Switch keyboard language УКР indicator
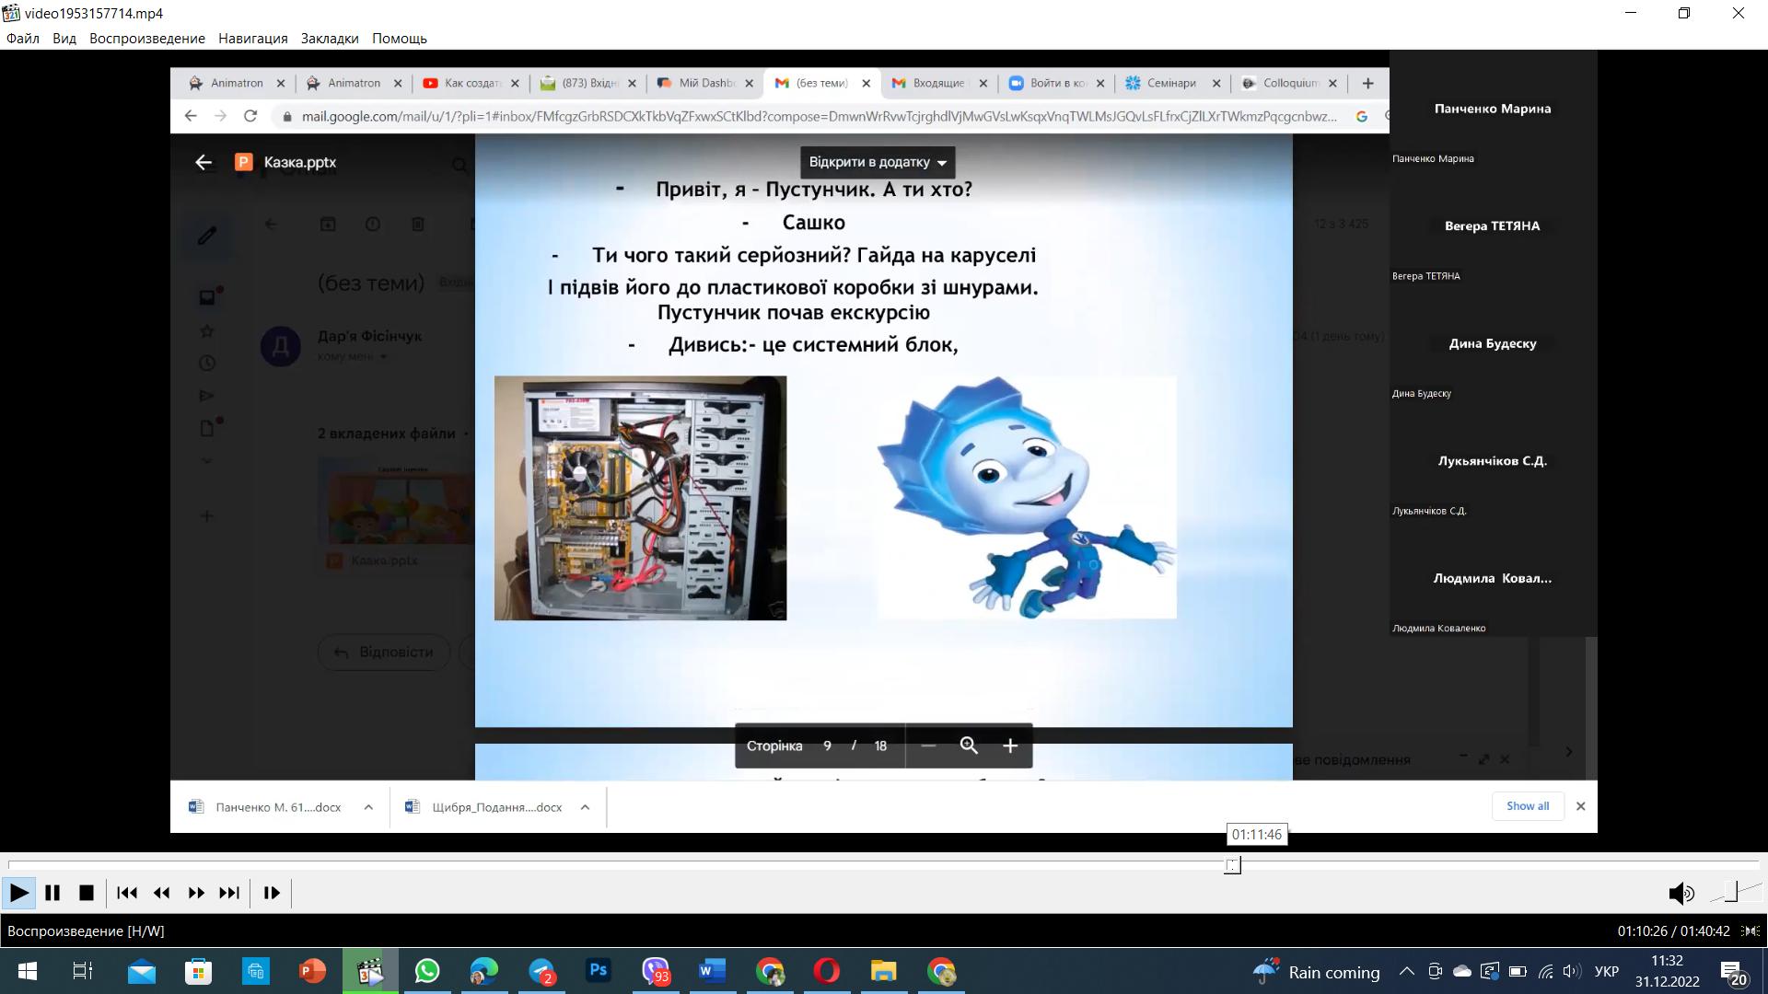Image resolution: width=1768 pixels, height=994 pixels. click(1606, 972)
